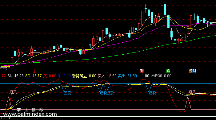Click the first pink 短买 signal label

[13, 92]
